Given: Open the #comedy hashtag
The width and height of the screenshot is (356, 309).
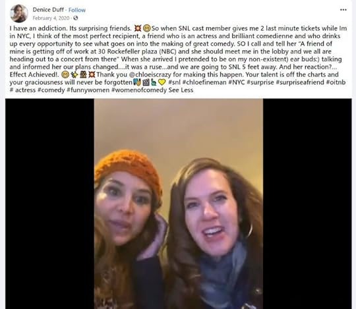Looking at the screenshot, I should pyautogui.click(x=51, y=90).
